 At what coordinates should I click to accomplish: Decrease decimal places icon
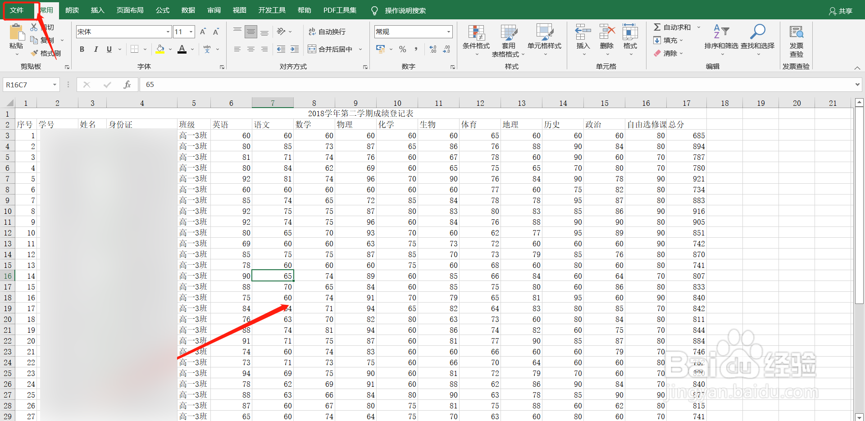tap(446, 49)
